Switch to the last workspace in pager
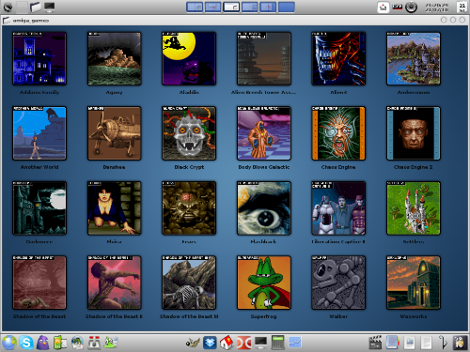This screenshot has height=352, width=470. [287, 7]
